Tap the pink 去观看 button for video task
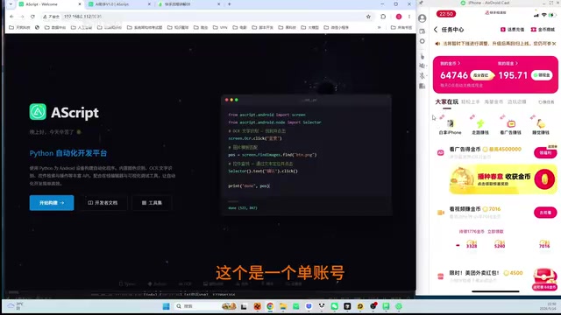Viewport: 561px width, 315px height. point(545,213)
